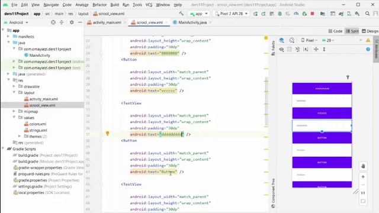Hide the project panel with minus icon

tap(80, 22)
